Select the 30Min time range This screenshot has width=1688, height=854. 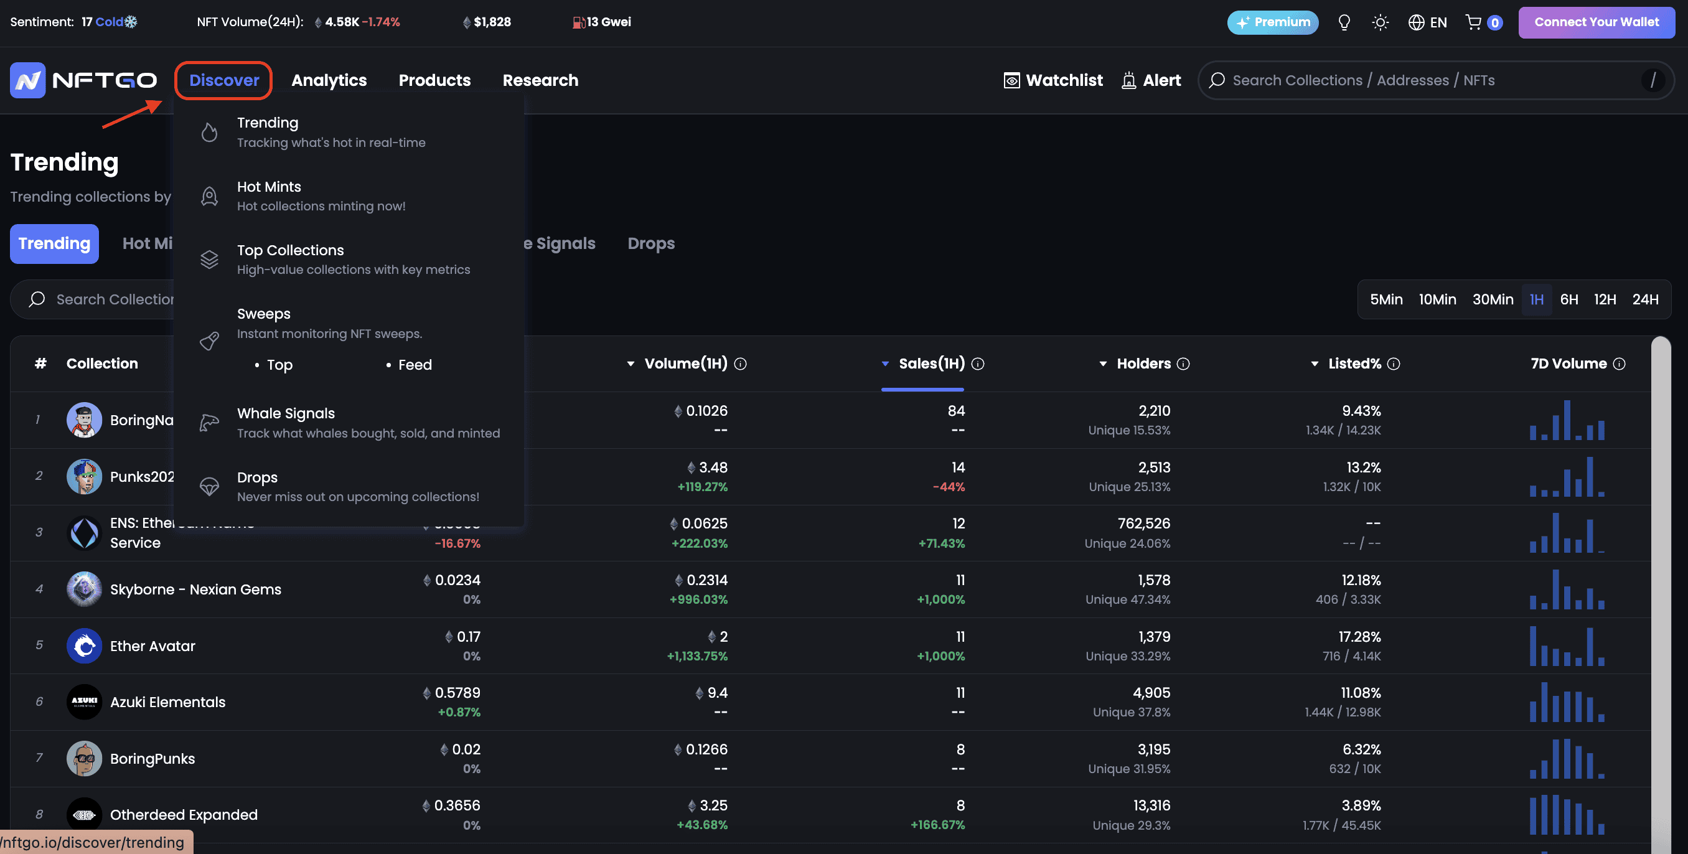pos(1493,299)
